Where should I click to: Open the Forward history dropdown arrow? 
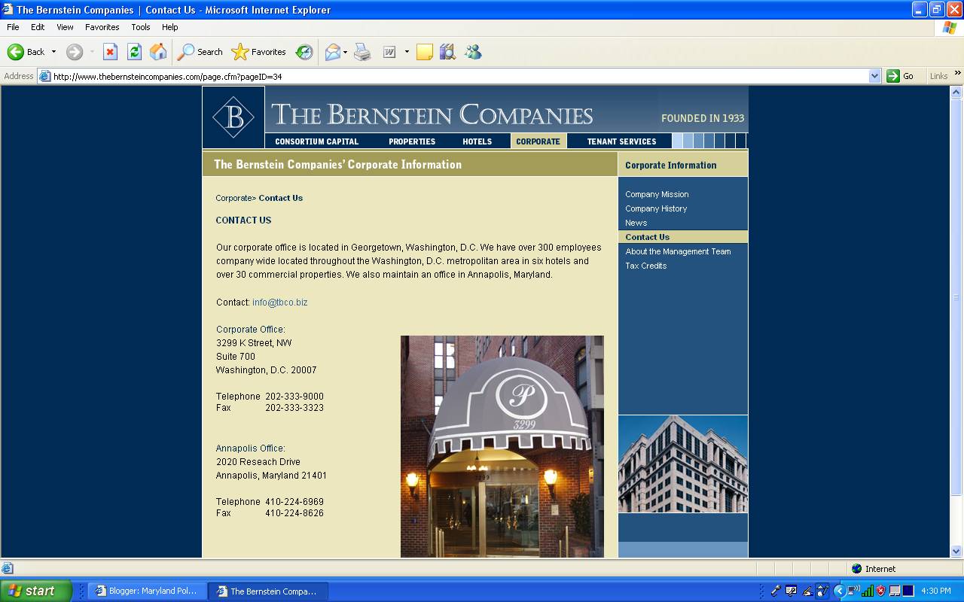click(x=92, y=52)
